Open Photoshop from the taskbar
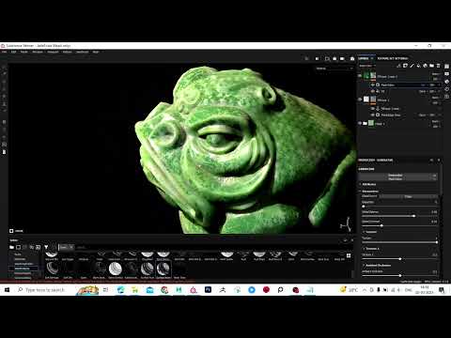 coord(208,290)
